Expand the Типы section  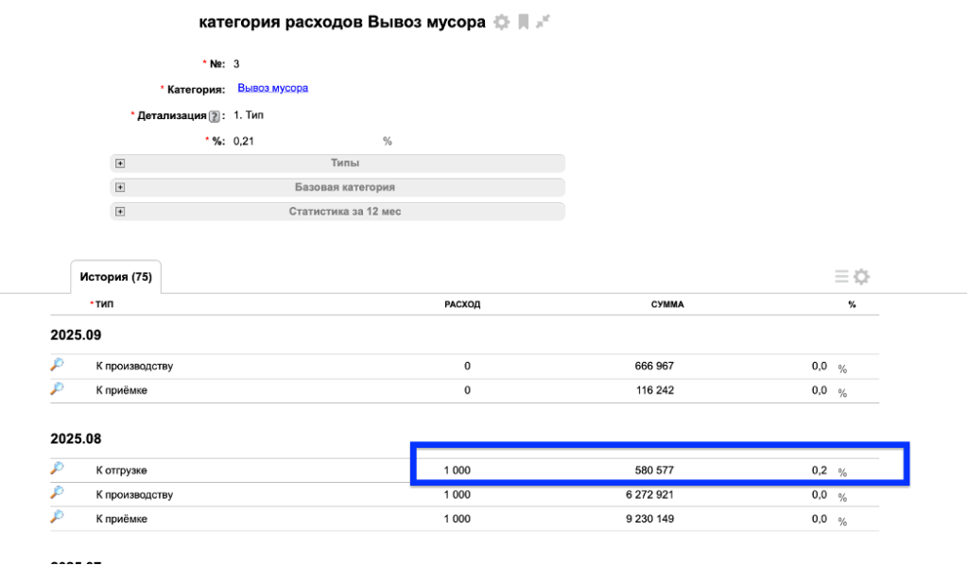[x=120, y=163]
